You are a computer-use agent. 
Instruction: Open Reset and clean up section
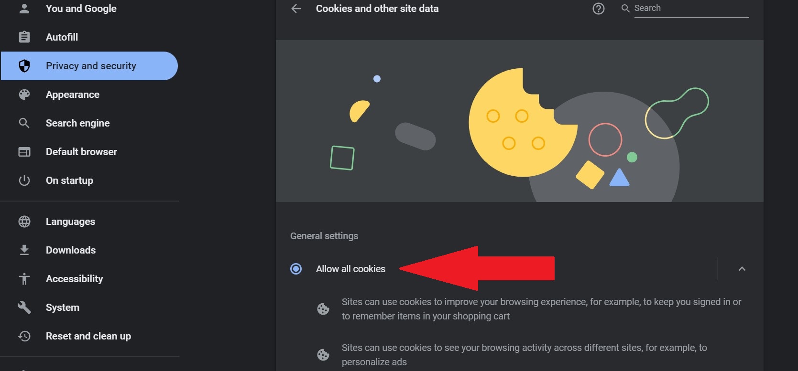89,336
